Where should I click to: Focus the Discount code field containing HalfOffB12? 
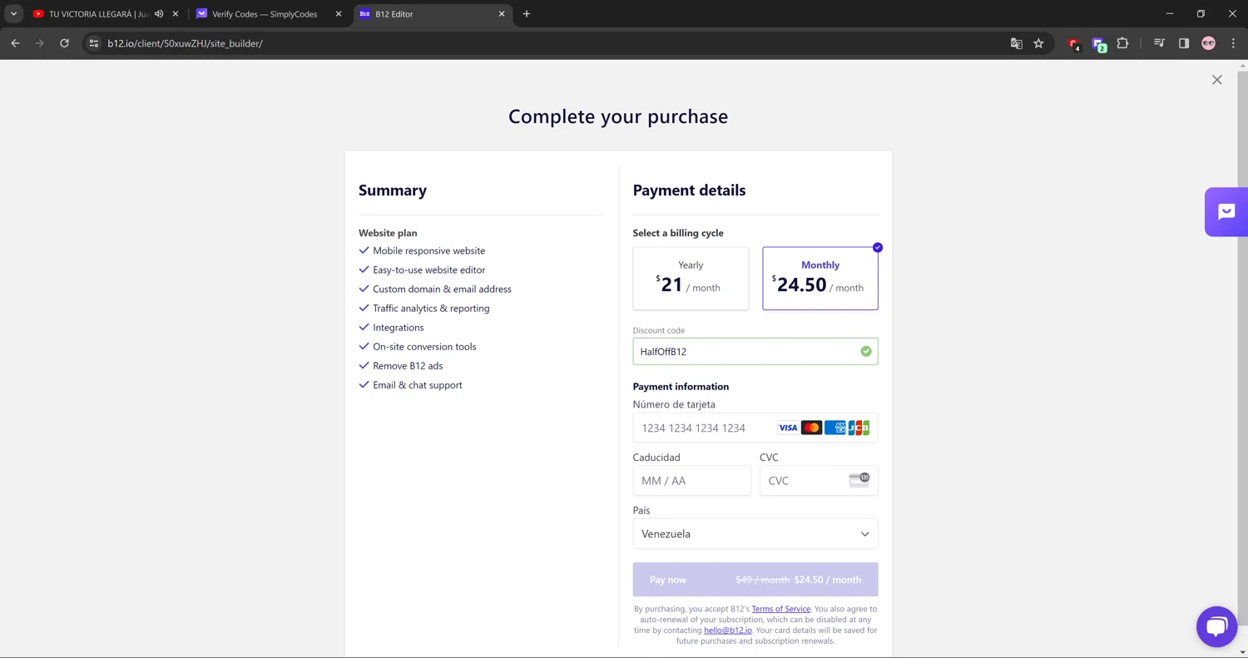(x=755, y=351)
